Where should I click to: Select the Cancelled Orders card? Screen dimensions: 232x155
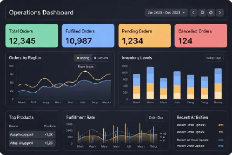pos(201,36)
